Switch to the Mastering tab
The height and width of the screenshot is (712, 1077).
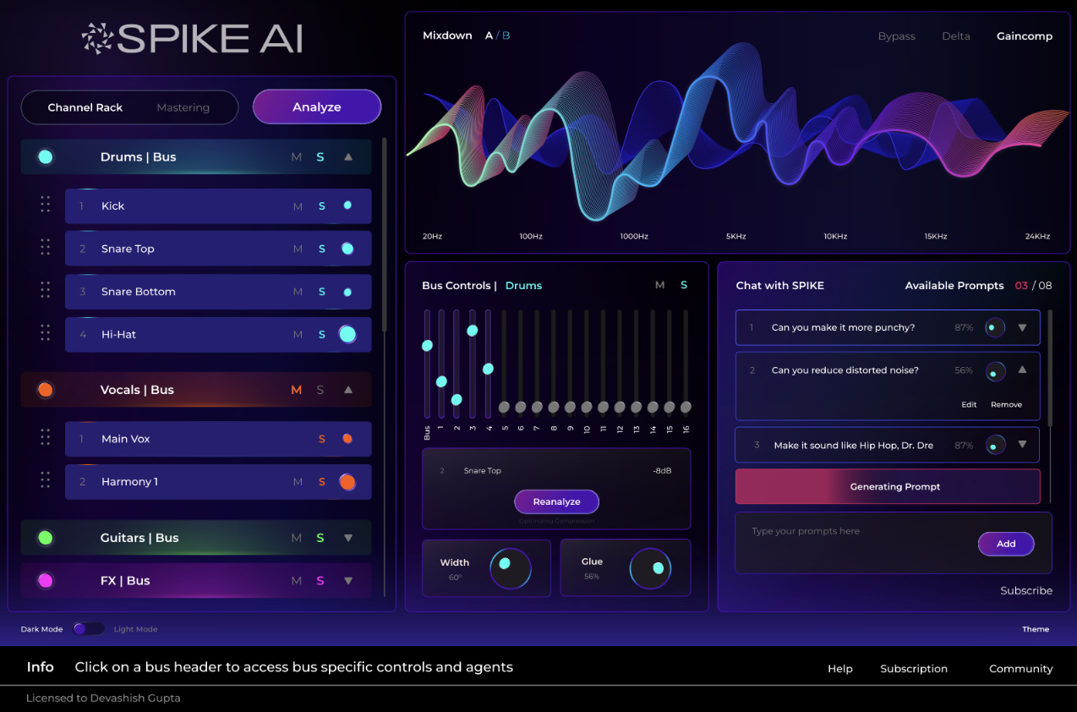click(183, 107)
